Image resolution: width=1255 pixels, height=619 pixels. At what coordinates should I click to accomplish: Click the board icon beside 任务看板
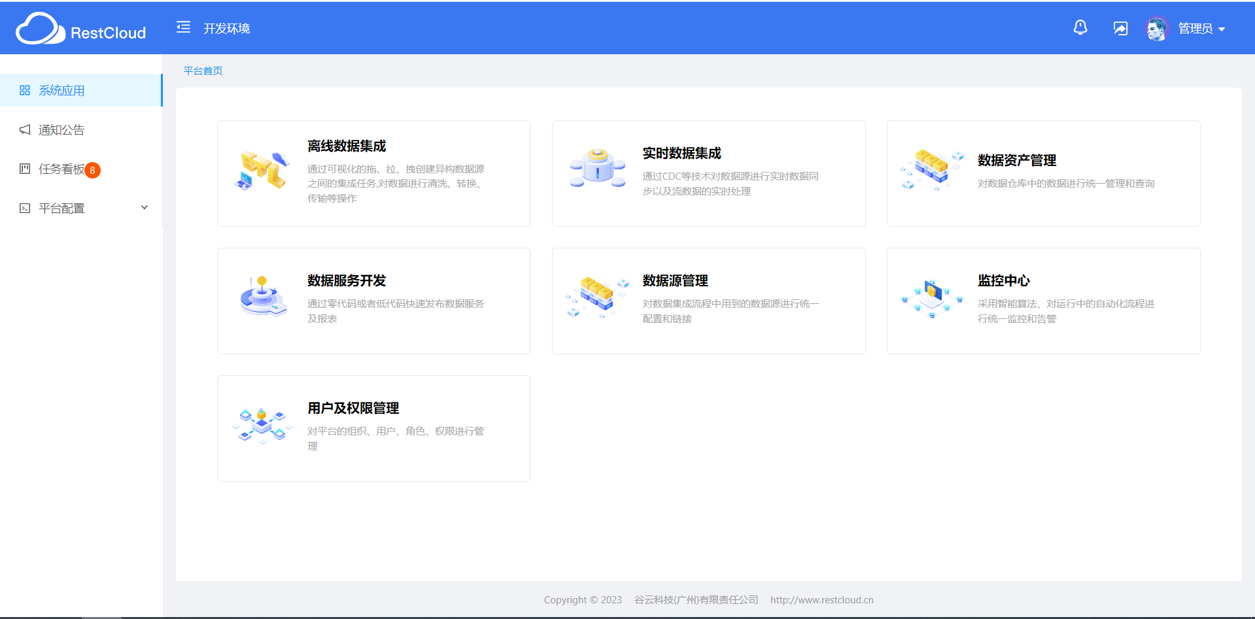(25, 169)
